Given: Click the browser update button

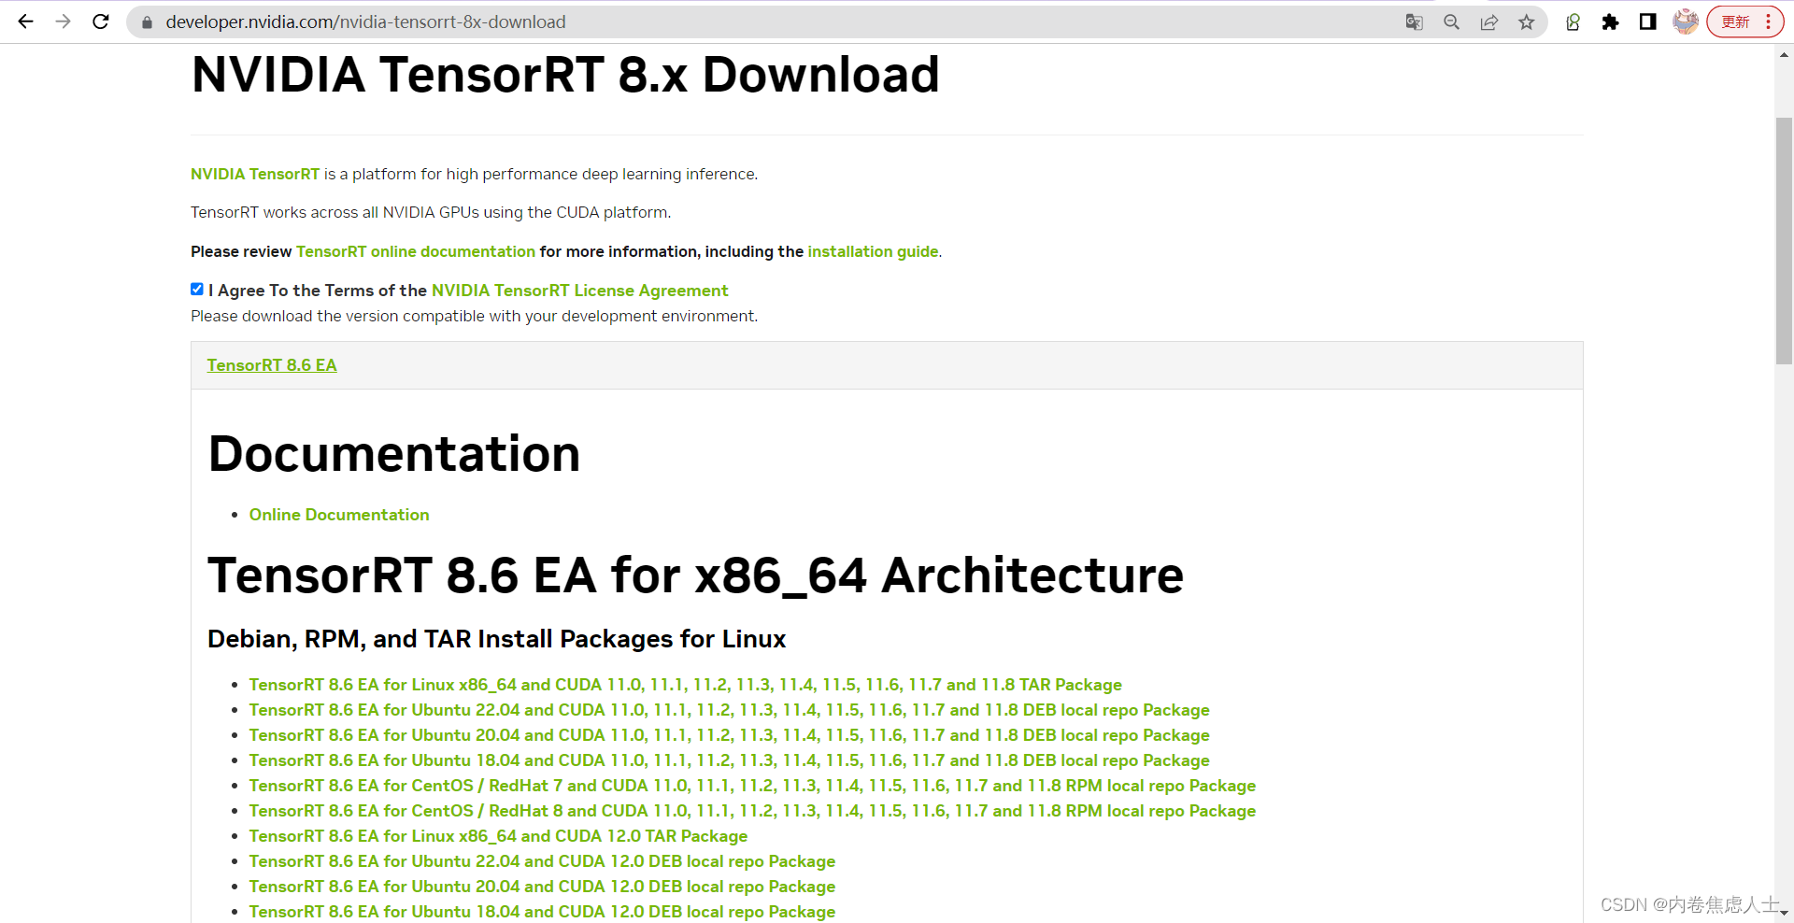Looking at the screenshot, I should [1734, 21].
